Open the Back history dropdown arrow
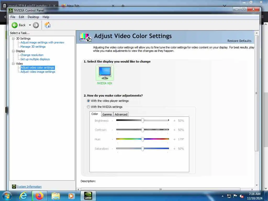The height and width of the screenshot is (201, 268). [30, 25]
